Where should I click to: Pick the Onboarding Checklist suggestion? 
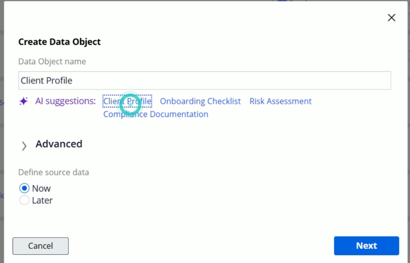[x=200, y=101]
